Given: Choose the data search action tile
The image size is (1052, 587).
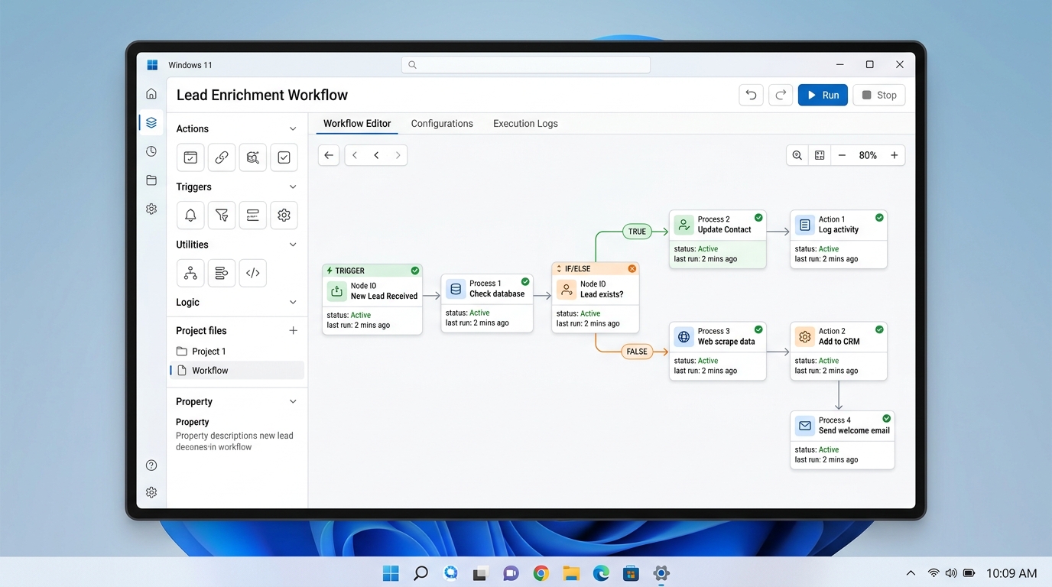Looking at the screenshot, I should click(252, 157).
